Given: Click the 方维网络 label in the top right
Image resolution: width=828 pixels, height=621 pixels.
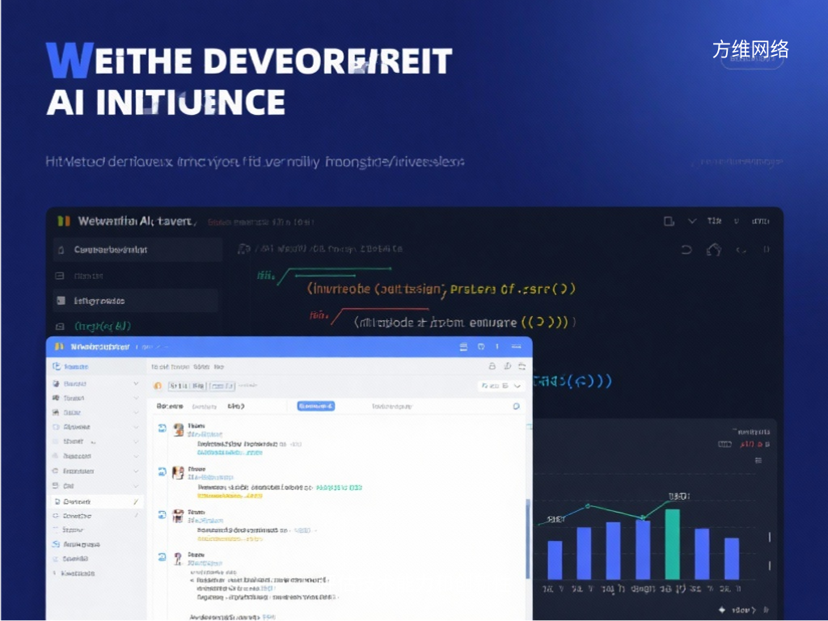Looking at the screenshot, I should (750, 49).
